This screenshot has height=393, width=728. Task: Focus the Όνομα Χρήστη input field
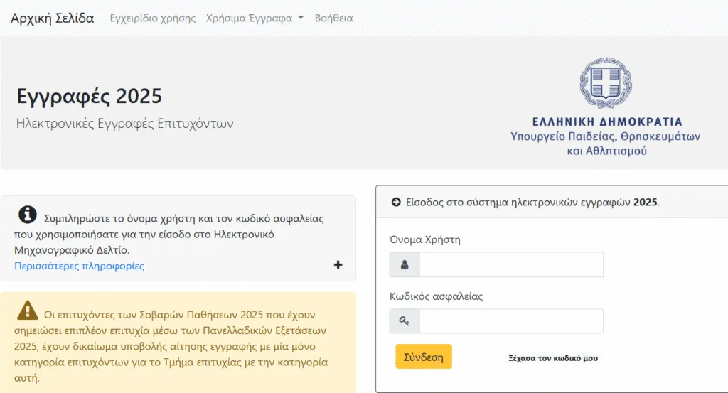[x=510, y=265]
